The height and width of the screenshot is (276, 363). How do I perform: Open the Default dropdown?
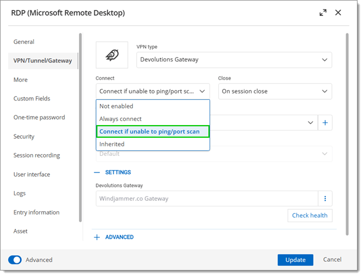[x=214, y=154]
